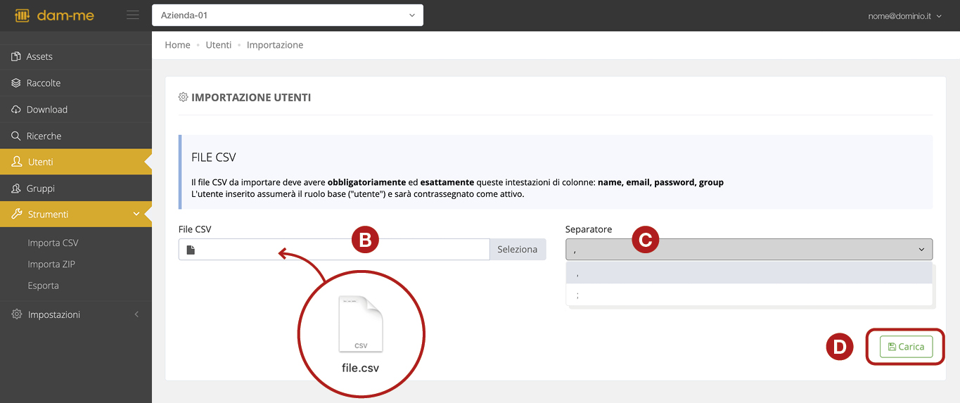Click the Separatore label
This screenshot has height=403, width=960.
click(589, 229)
